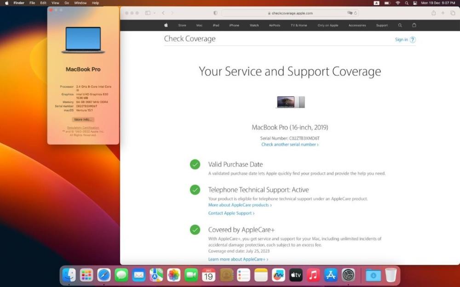Launch Maps from the Dock
This screenshot has width=460, height=287.
pyautogui.click(x=156, y=275)
